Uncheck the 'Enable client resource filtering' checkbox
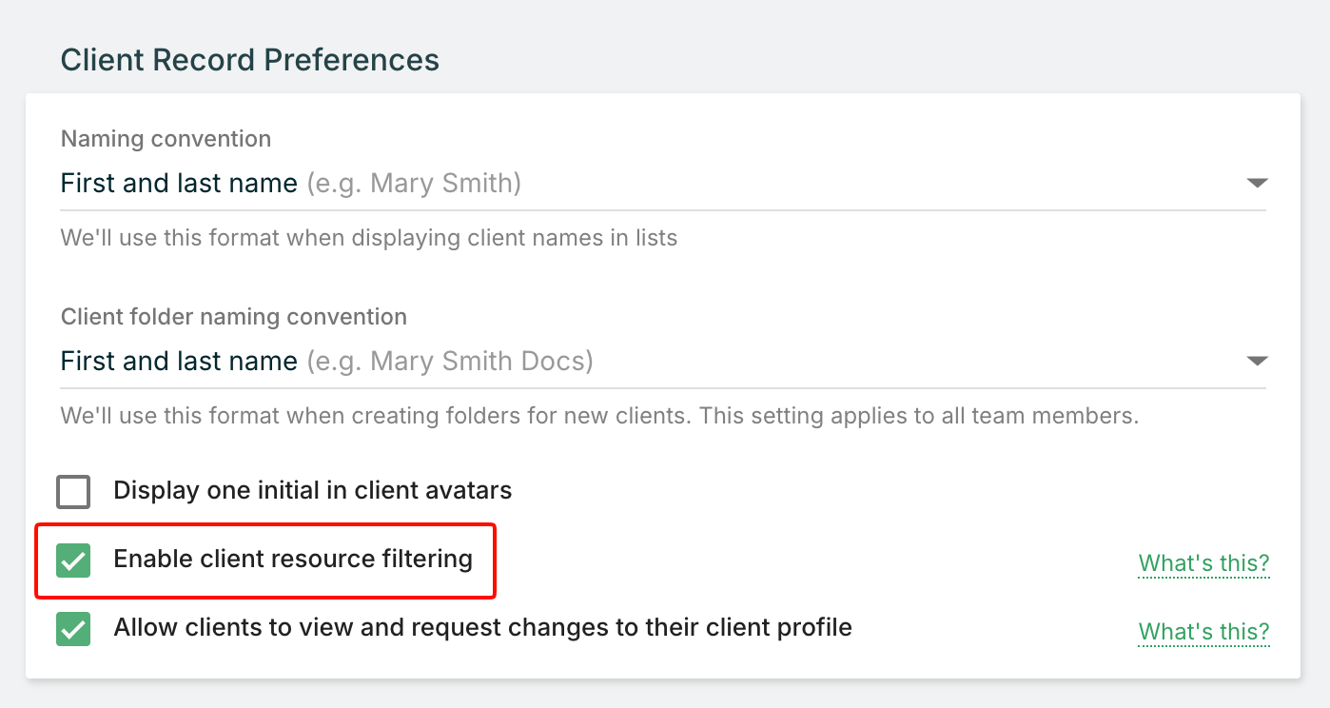The width and height of the screenshot is (1330, 708). [73, 560]
